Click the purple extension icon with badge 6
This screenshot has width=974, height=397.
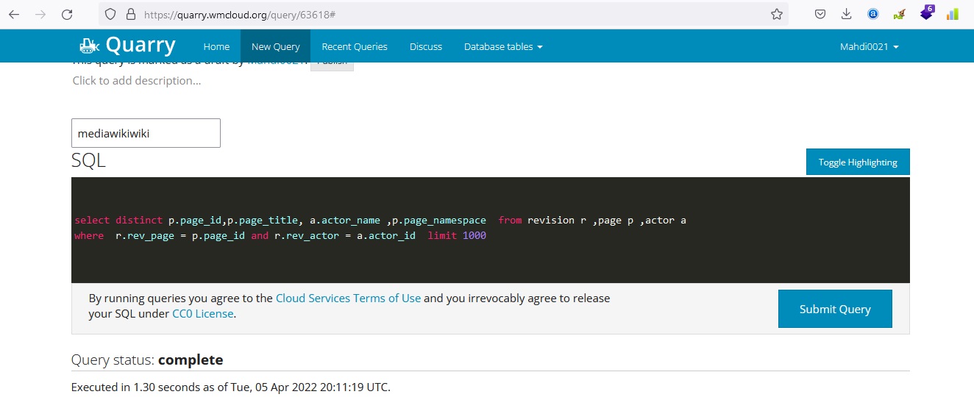click(x=927, y=13)
